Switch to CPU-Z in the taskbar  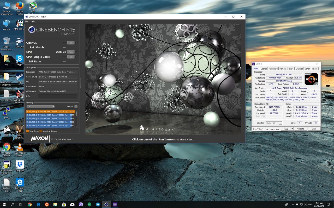pyautogui.click(x=115, y=205)
